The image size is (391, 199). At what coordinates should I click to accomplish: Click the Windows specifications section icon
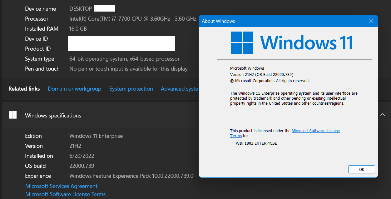pyautogui.click(x=13, y=115)
